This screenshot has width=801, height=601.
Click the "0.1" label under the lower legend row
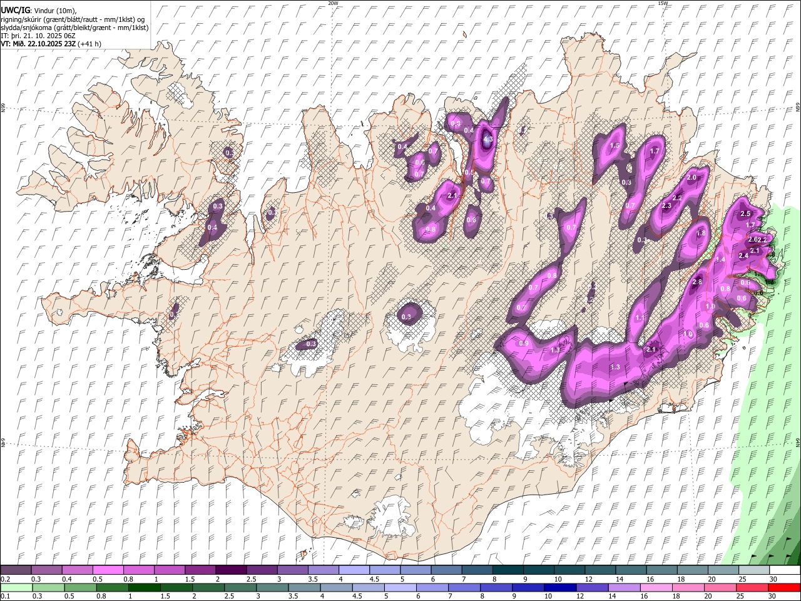pyautogui.click(x=6, y=596)
